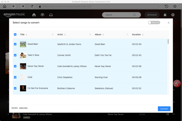Click the Cold album thumbnail
Viewport: 182px width, 121px height.
click(23, 77)
